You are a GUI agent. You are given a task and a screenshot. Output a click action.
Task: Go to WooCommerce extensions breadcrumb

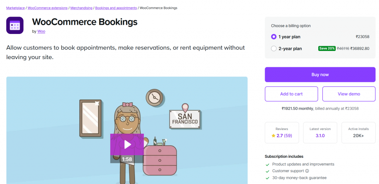(48, 8)
